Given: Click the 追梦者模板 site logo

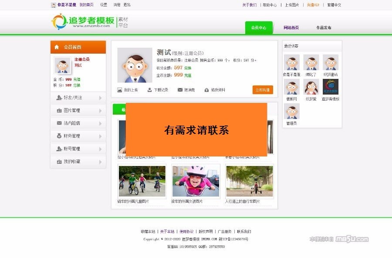Looking at the screenshot, I should 90,22.
